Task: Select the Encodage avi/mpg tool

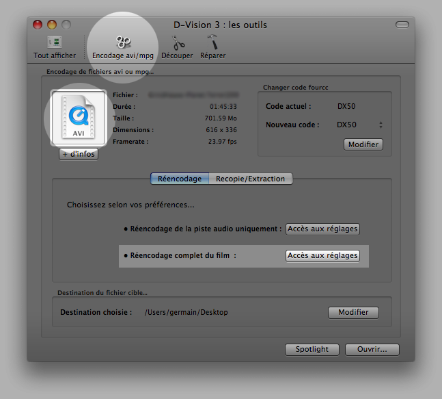Action: 123,47
